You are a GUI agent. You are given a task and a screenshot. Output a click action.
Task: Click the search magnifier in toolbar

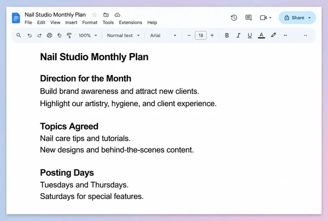[19, 36]
